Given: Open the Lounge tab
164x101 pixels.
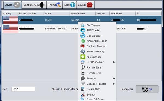Looking at the screenshot, I should click(86, 5).
